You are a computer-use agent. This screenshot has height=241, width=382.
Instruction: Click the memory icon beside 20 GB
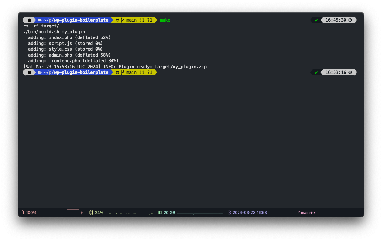[160, 213]
